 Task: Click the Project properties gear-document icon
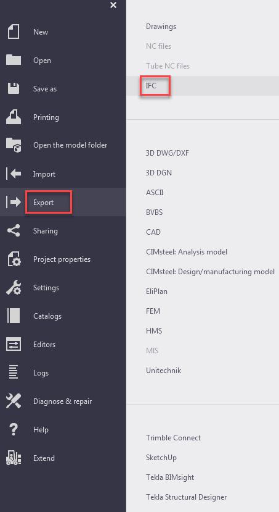(x=14, y=259)
